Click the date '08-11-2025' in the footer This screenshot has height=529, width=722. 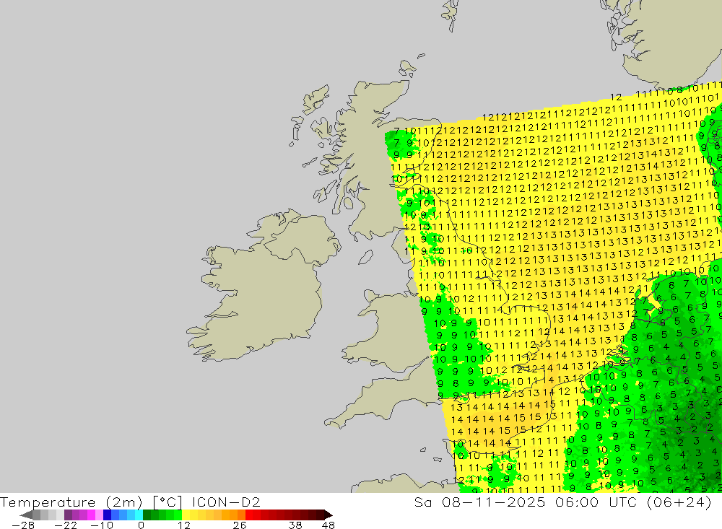[493, 502]
